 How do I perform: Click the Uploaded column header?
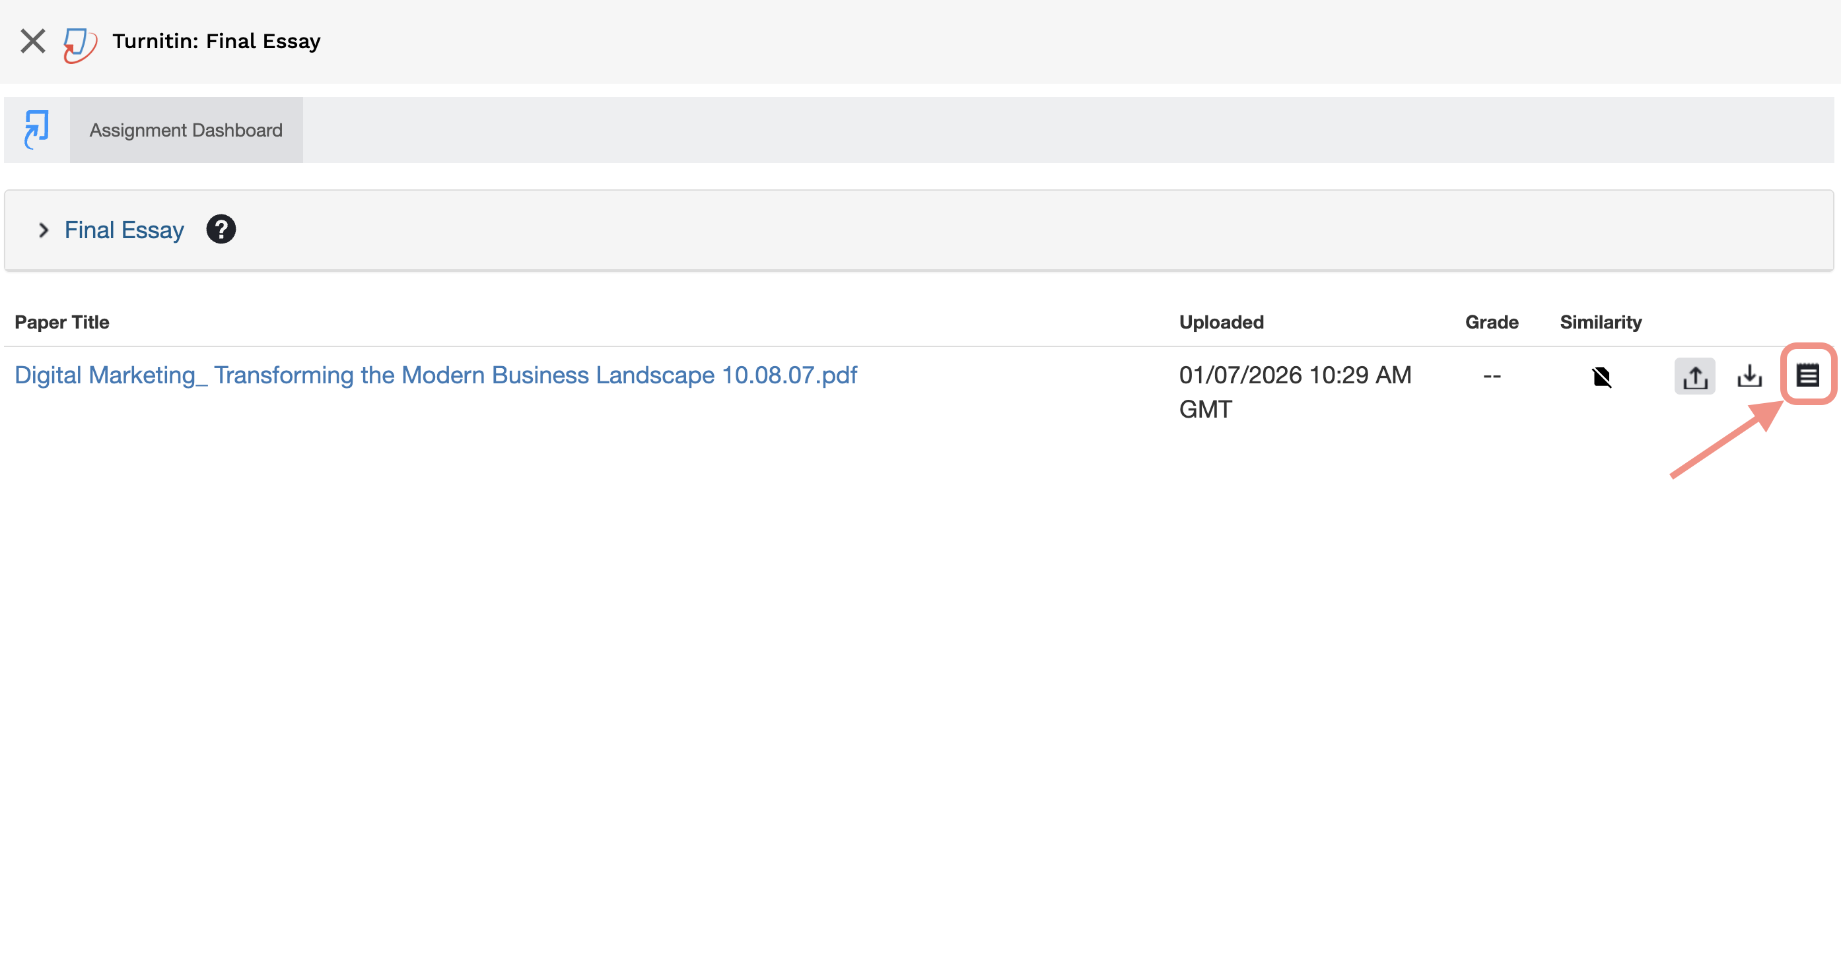pos(1222,322)
